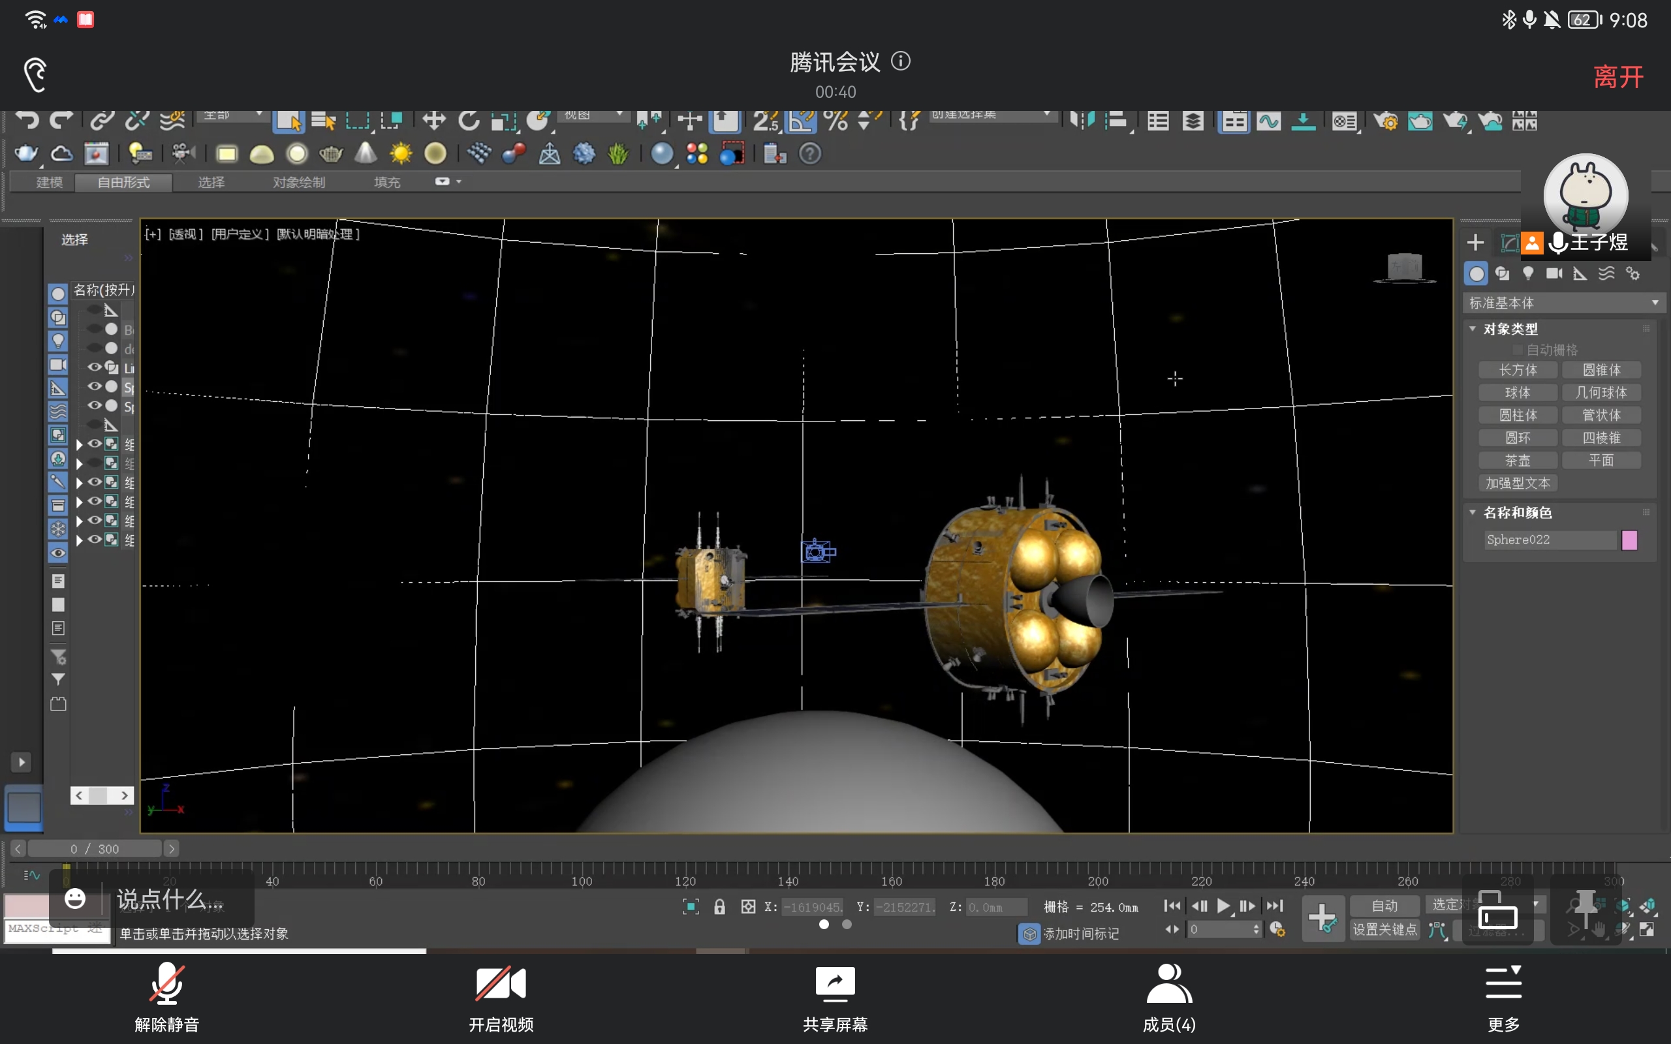Image resolution: width=1671 pixels, height=1044 pixels.
Task: Click the pink object color swatch
Action: pos(1629,540)
